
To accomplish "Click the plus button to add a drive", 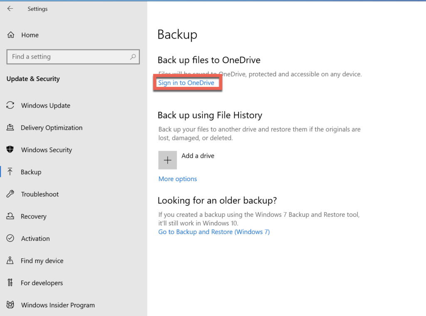I will [x=168, y=160].
